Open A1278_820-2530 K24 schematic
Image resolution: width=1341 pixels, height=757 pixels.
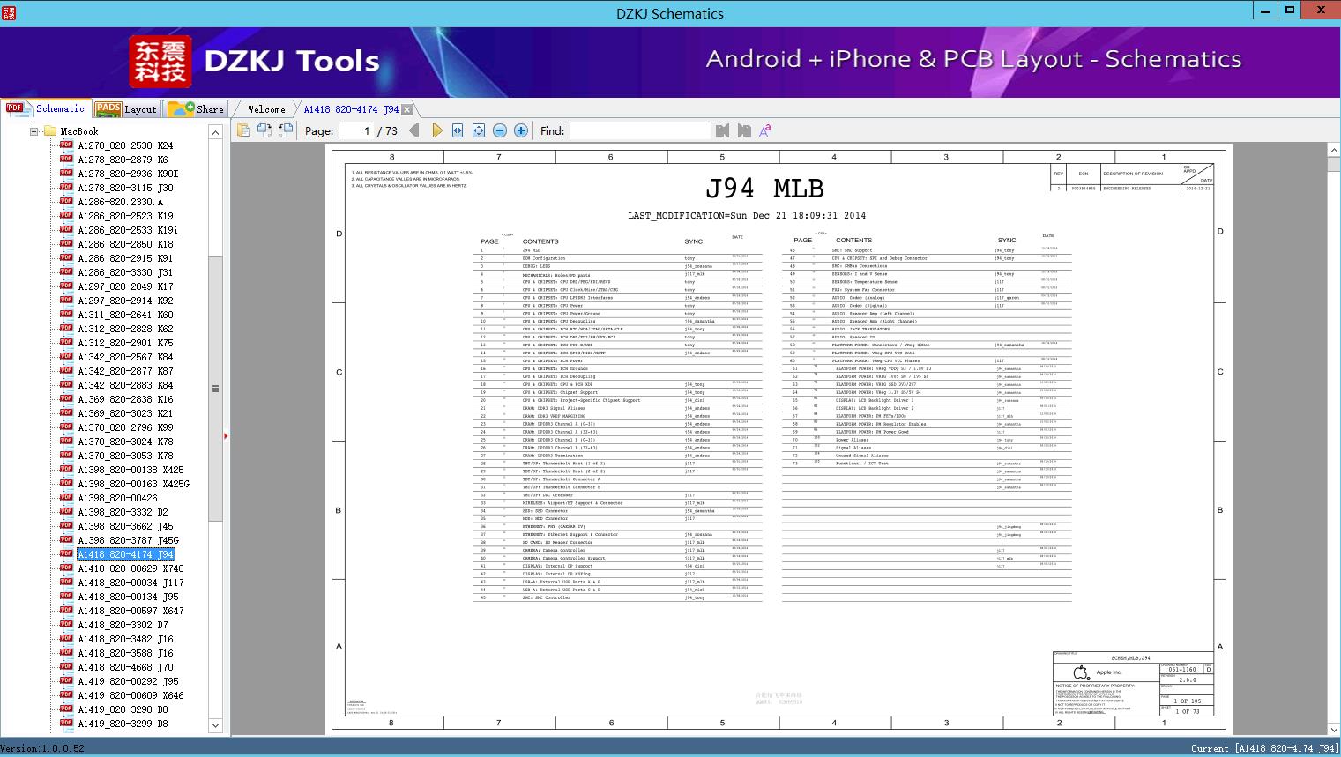[125, 145]
